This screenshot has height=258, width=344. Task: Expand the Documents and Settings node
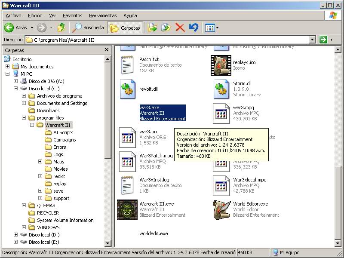point(24,103)
